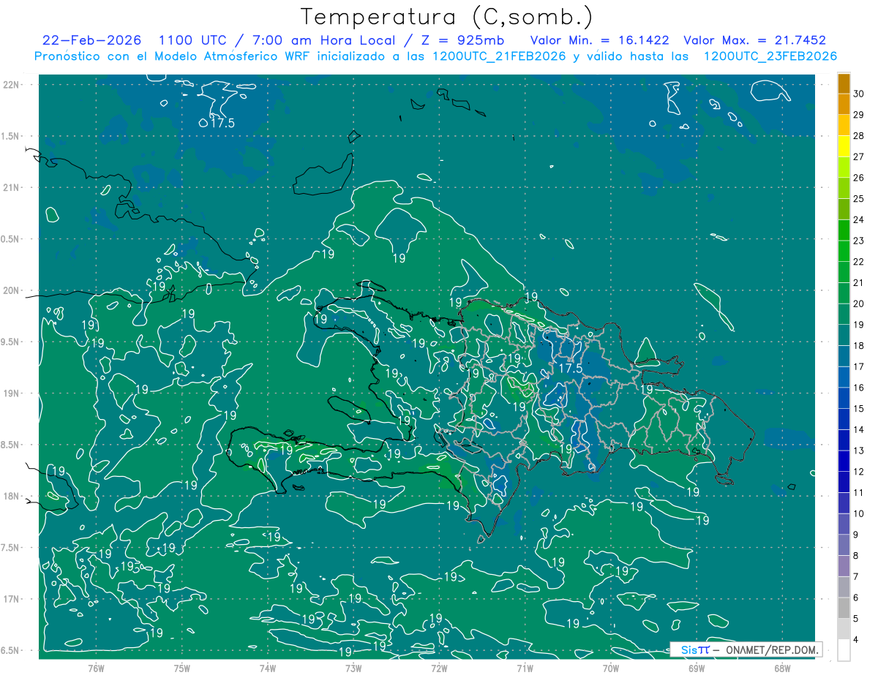Image resolution: width=878 pixels, height=678 pixels.
Task: Click the "76W" longitude axis label
Action: pyautogui.click(x=96, y=668)
